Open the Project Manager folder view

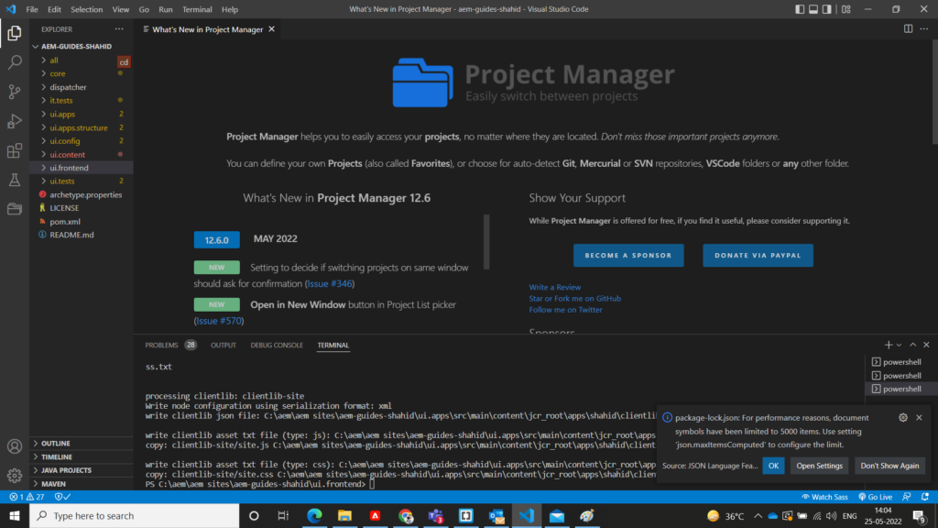coord(15,209)
